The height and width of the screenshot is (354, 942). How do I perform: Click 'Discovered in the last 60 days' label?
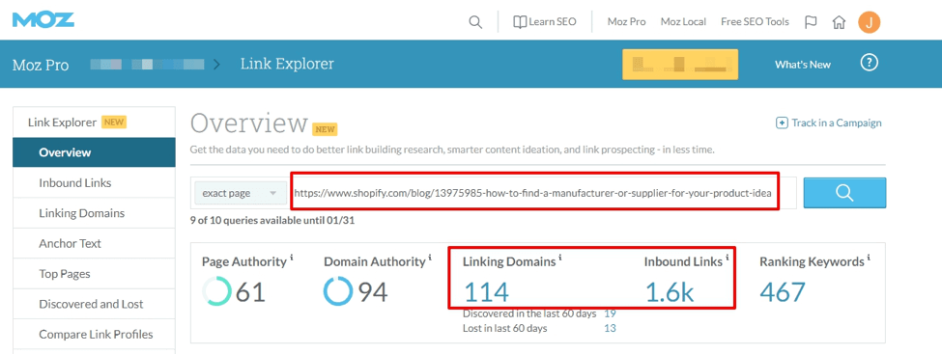click(529, 313)
